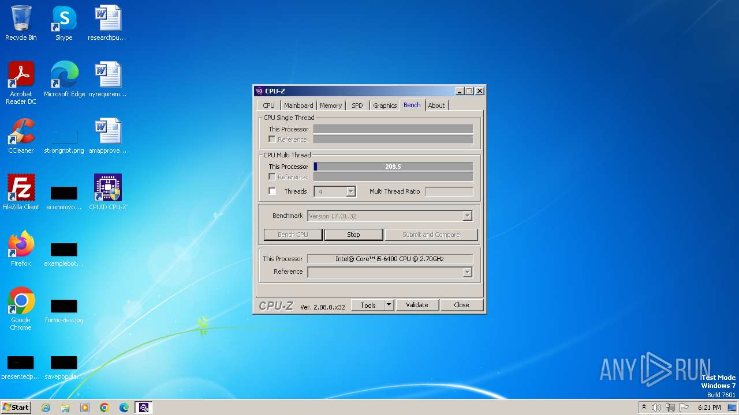Click the Bench CPU button

point(293,235)
